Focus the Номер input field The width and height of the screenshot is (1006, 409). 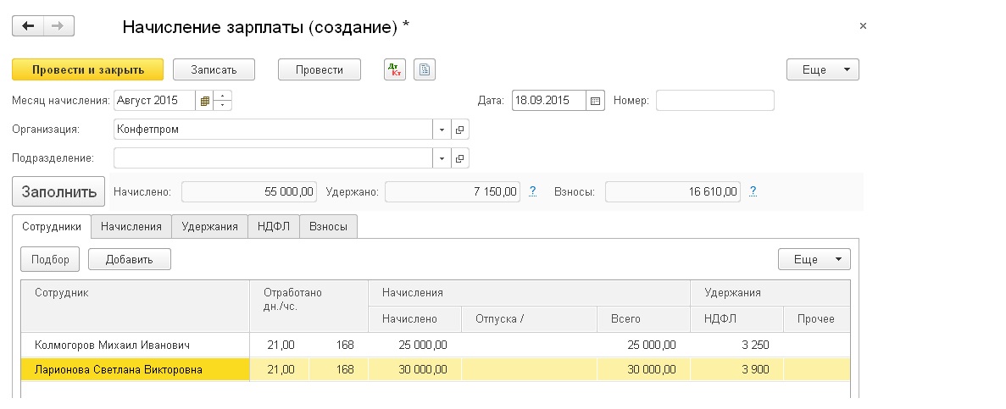tap(714, 101)
